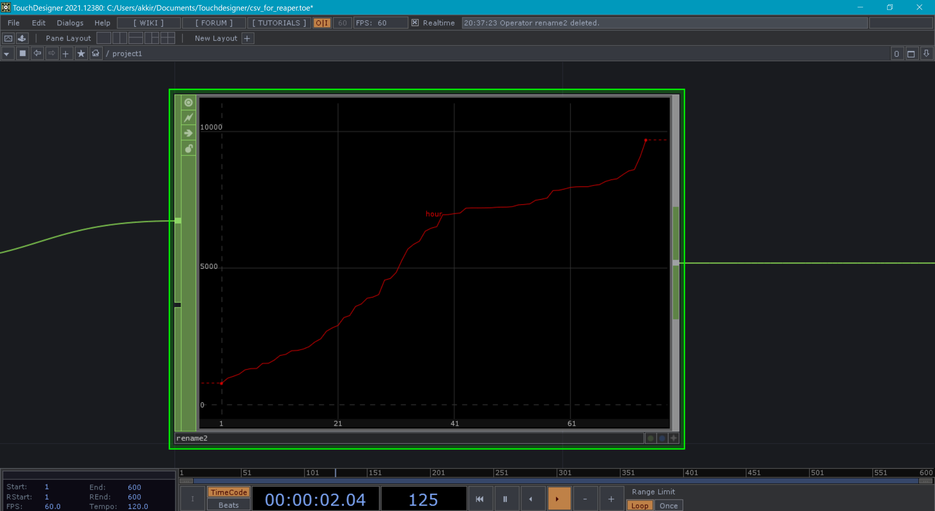935x511 pixels.
Task: Open the pane type dropdown arrow
Action: pos(7,54)
